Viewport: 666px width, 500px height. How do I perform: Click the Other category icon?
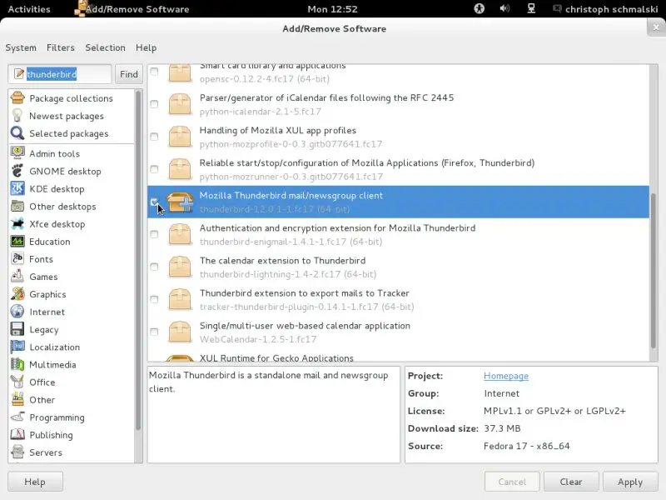(17, 400)
